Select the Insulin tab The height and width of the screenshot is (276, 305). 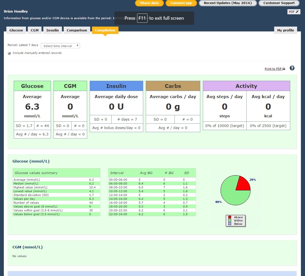click(52, 30)
